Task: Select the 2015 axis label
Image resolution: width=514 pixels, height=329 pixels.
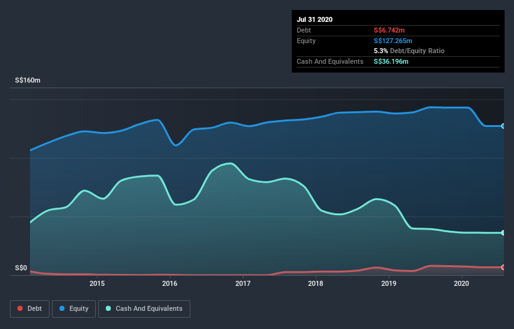Action: 97,283
